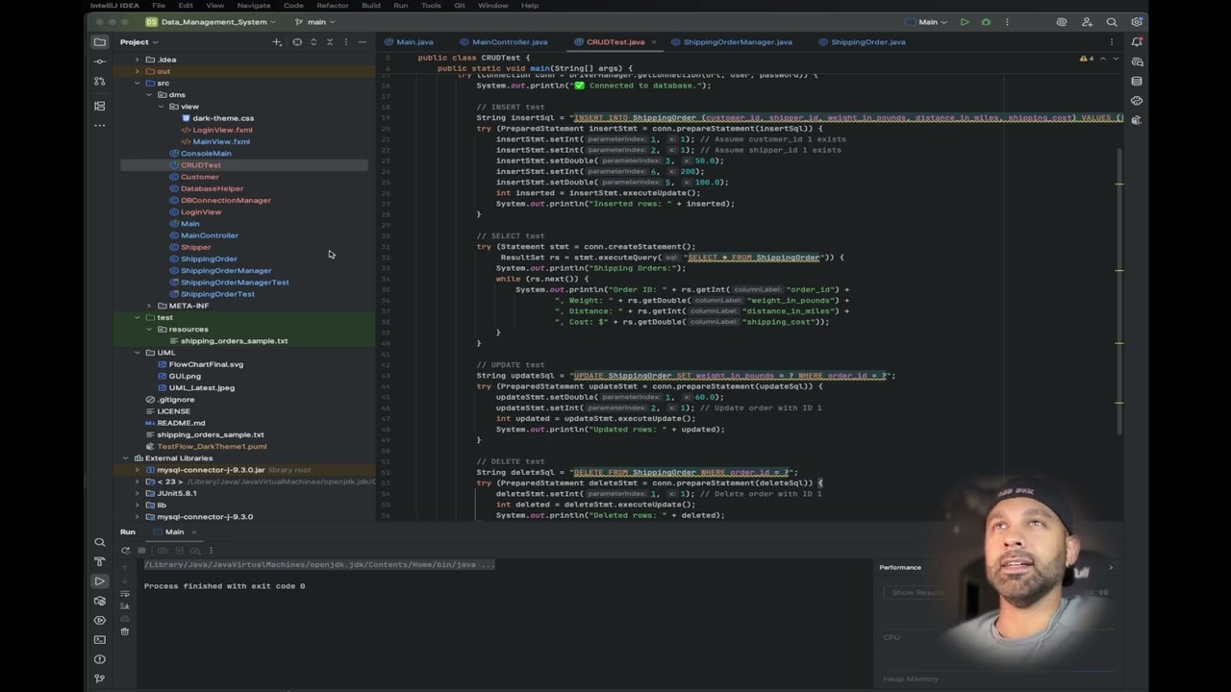Expand the out folder
1231x692 pixels.
click(x=137, y=71)
